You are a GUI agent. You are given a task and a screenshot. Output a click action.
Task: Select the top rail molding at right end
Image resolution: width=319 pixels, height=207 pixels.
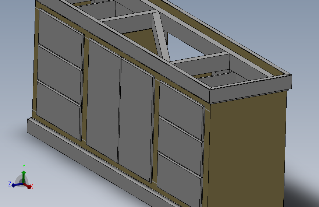tap(251, 89)
